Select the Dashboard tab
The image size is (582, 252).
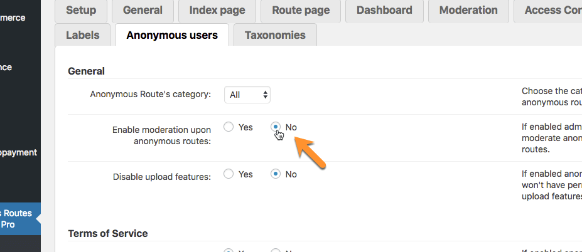click(x=384, y=10)
